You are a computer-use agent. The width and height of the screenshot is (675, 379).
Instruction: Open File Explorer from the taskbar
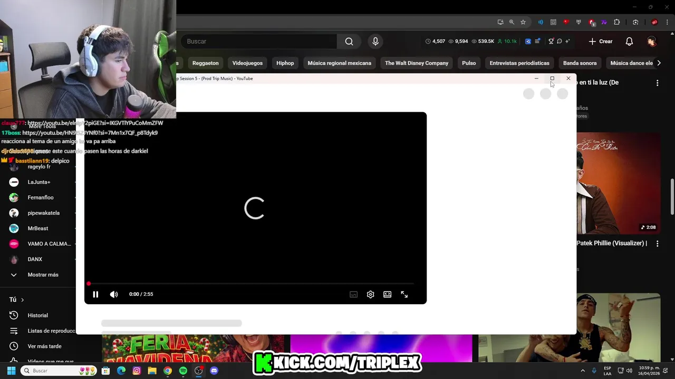pyautogui.click(x=152, y=371)
